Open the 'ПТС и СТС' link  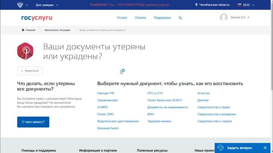[155, 93]
